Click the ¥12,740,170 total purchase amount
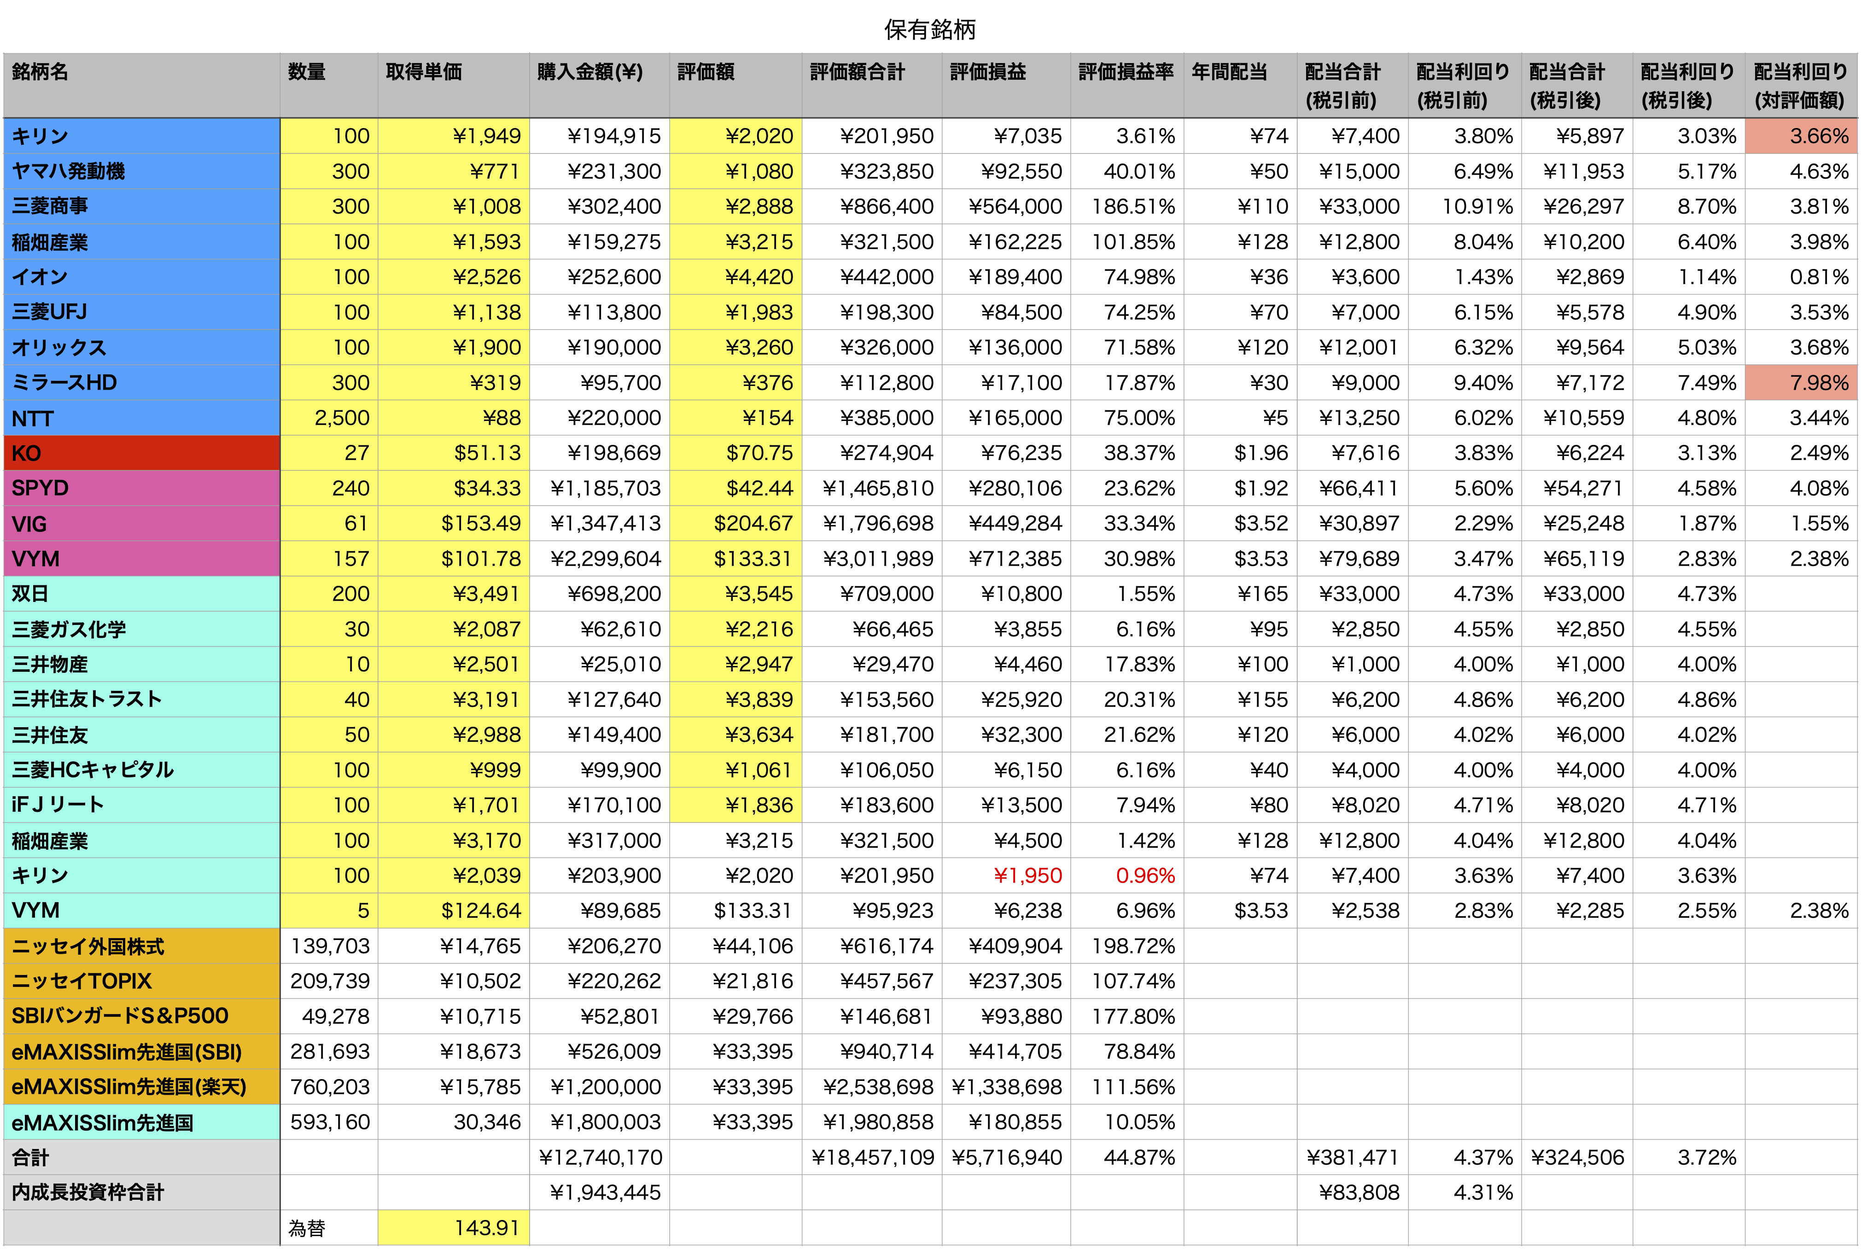The width and height of the screenshot is (1861, 1249). point(599,1157)
